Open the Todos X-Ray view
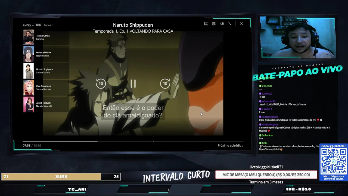Screen dimensions: 348x196 point(49,25)
